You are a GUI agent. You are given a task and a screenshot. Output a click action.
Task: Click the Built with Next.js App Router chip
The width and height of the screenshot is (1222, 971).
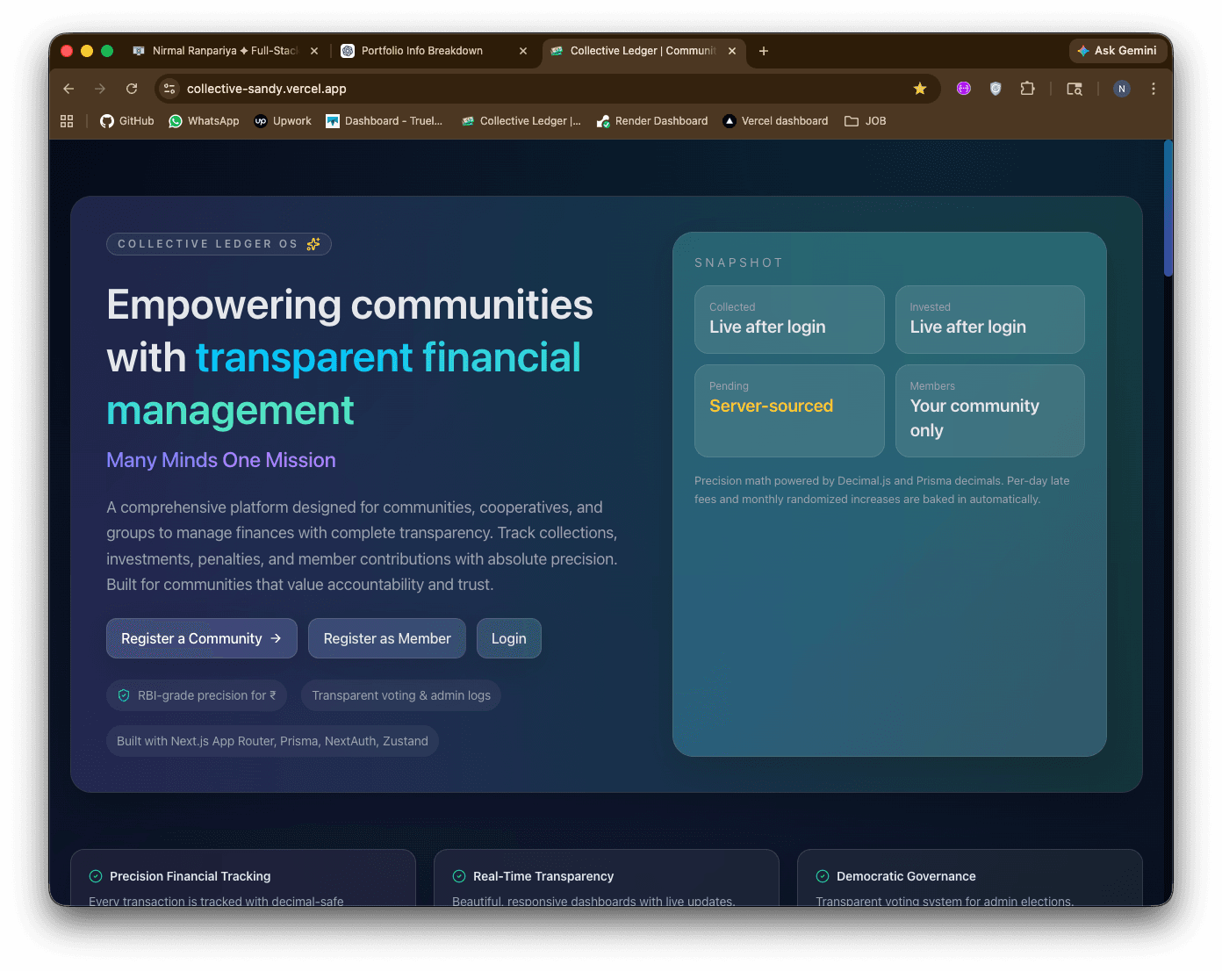coord(272,741)
